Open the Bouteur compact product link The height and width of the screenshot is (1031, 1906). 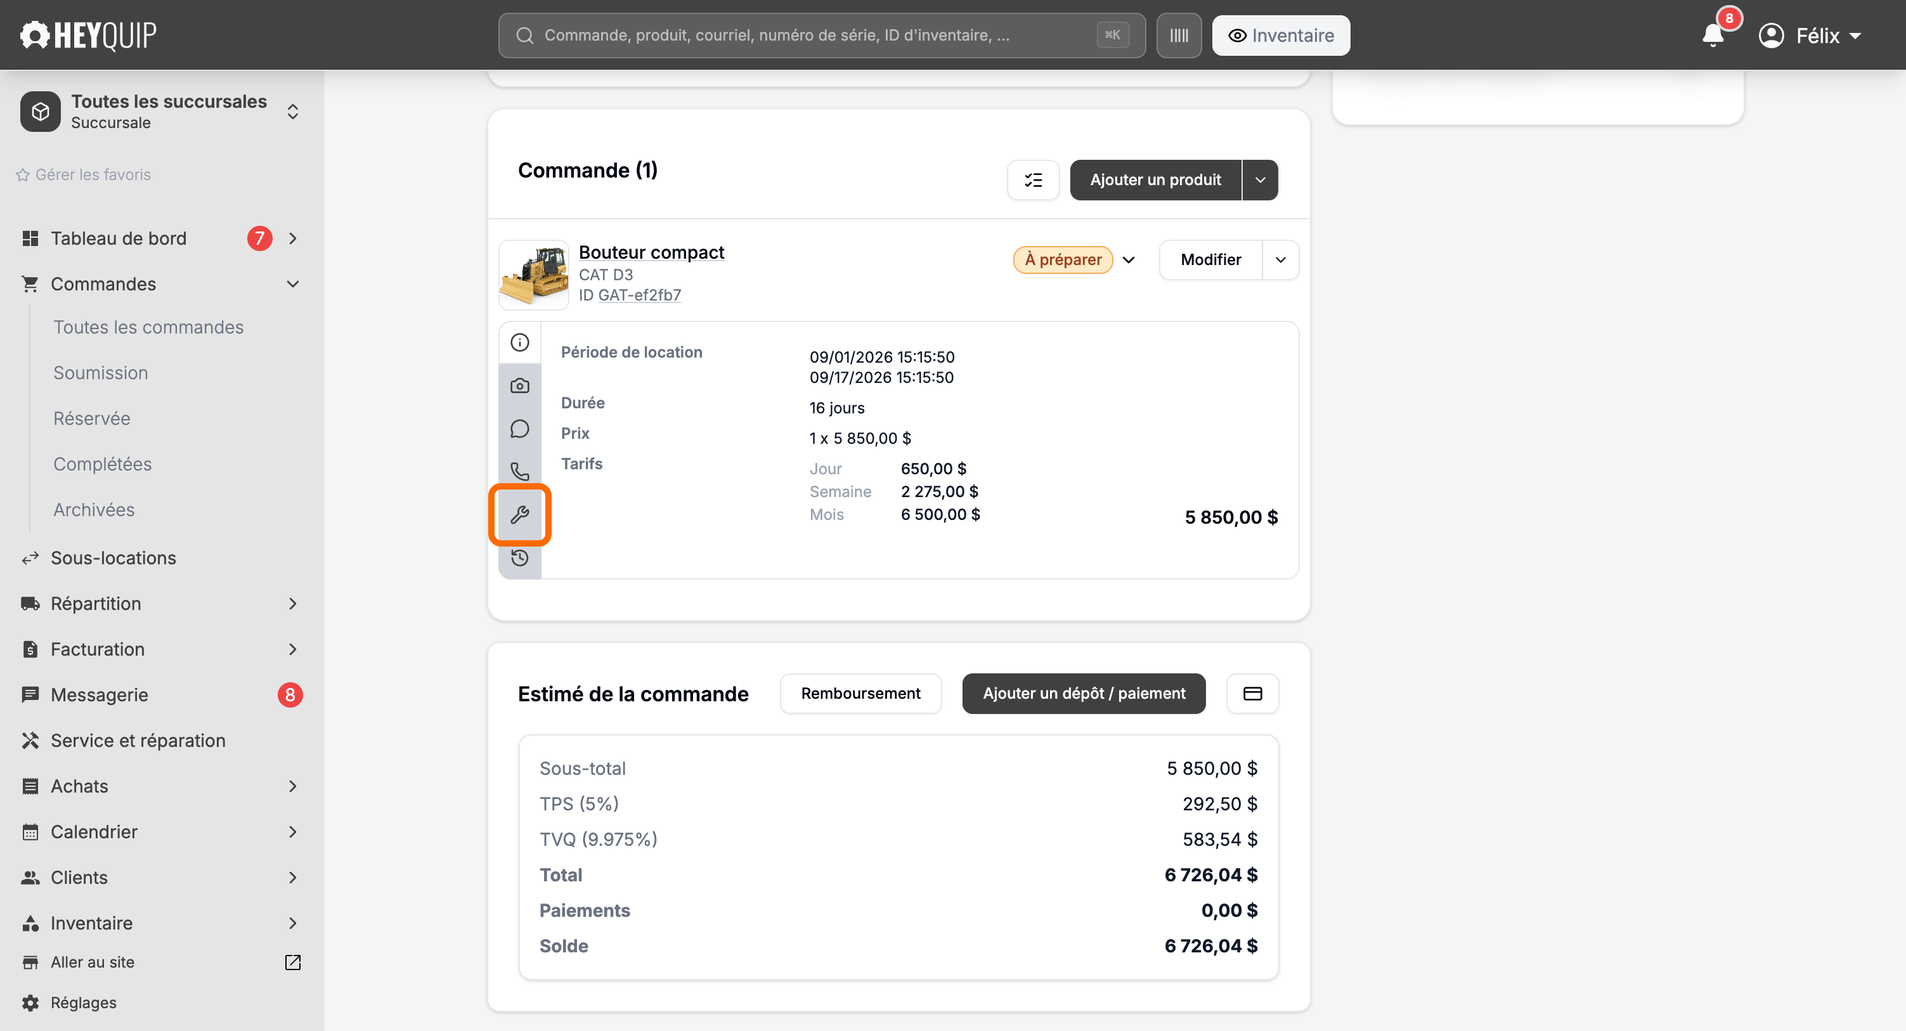651,252
